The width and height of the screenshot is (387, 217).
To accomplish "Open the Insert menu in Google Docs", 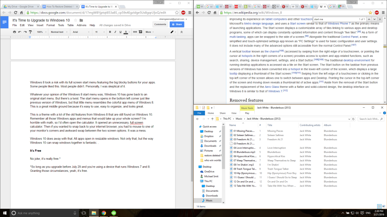I will tap(40, 25).
